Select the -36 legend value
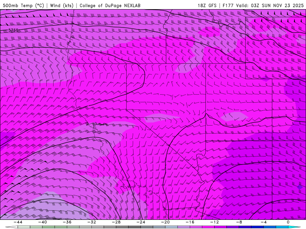Image resolution: width=306 pixels, height=229 pixels. tap(67, 222)
